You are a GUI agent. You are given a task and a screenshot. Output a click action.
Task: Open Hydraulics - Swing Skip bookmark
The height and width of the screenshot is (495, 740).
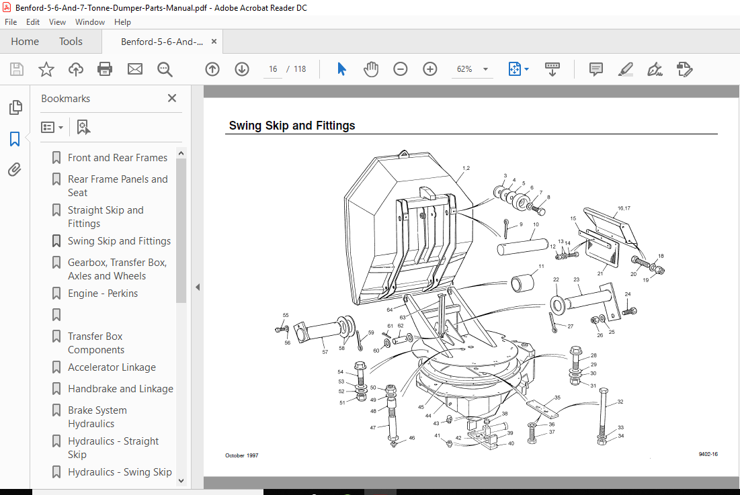point(120,472)
